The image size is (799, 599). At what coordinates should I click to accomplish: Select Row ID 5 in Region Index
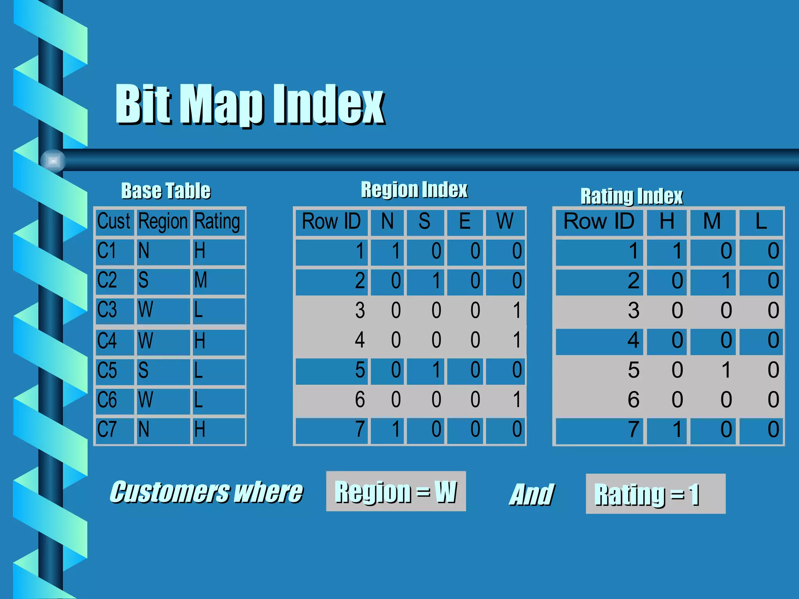click(x=332, y=371)
